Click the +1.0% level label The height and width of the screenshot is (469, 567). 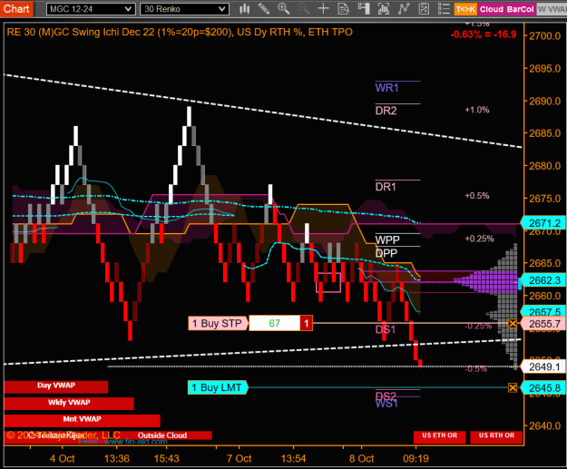477,110
